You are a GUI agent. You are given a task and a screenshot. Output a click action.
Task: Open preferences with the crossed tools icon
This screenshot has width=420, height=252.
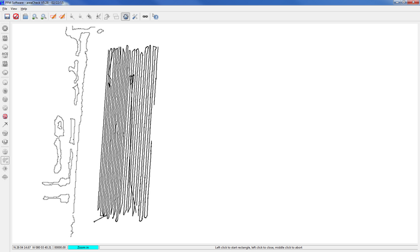pyautogui.click(x=135, y=17)
